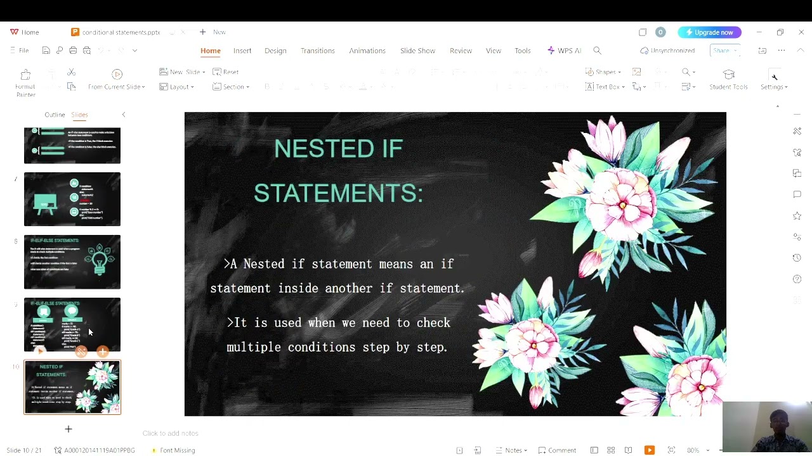The height and width of the screenshot is (456, 812).
Task: Click the fit slide to window icon
Action: 671,450
